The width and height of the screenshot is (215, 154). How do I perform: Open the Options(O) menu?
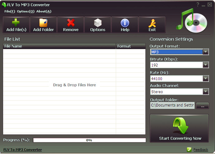tap(26, 11)
